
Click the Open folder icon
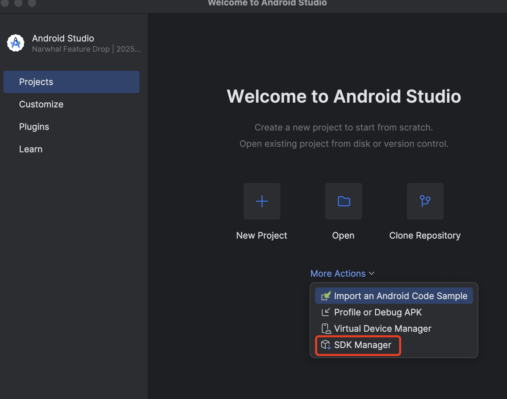point(344,201)
